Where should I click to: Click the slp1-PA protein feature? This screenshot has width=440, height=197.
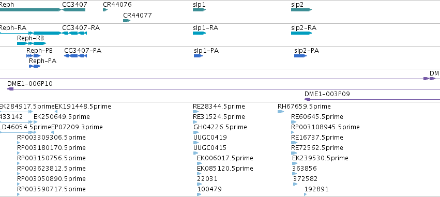(198, 56)
